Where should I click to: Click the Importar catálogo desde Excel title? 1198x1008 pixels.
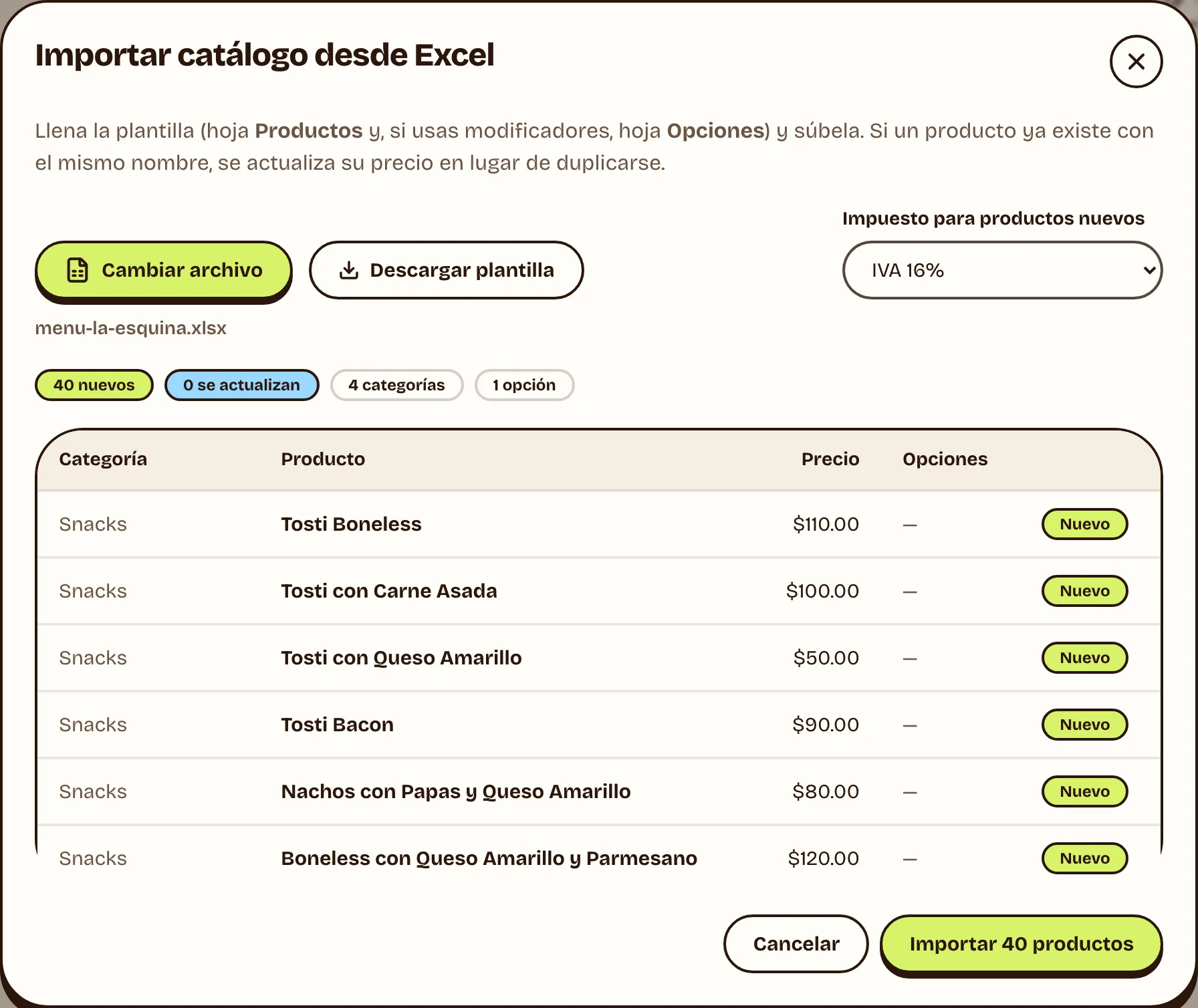click(x=265, y=55)
